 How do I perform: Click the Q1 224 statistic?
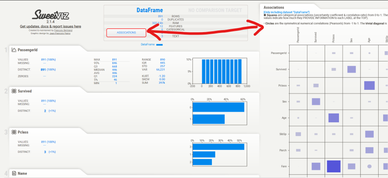[105, 76]
